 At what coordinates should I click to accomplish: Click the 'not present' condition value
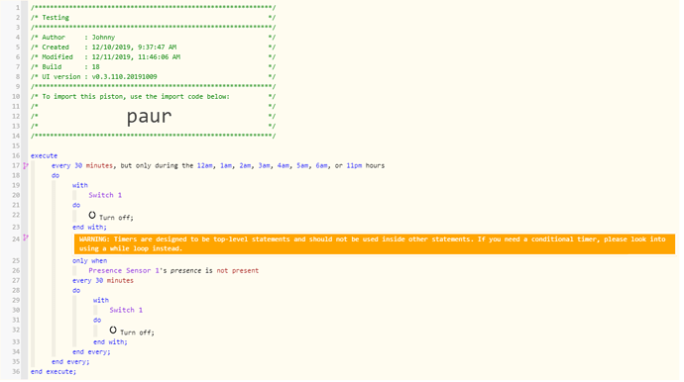238,270
